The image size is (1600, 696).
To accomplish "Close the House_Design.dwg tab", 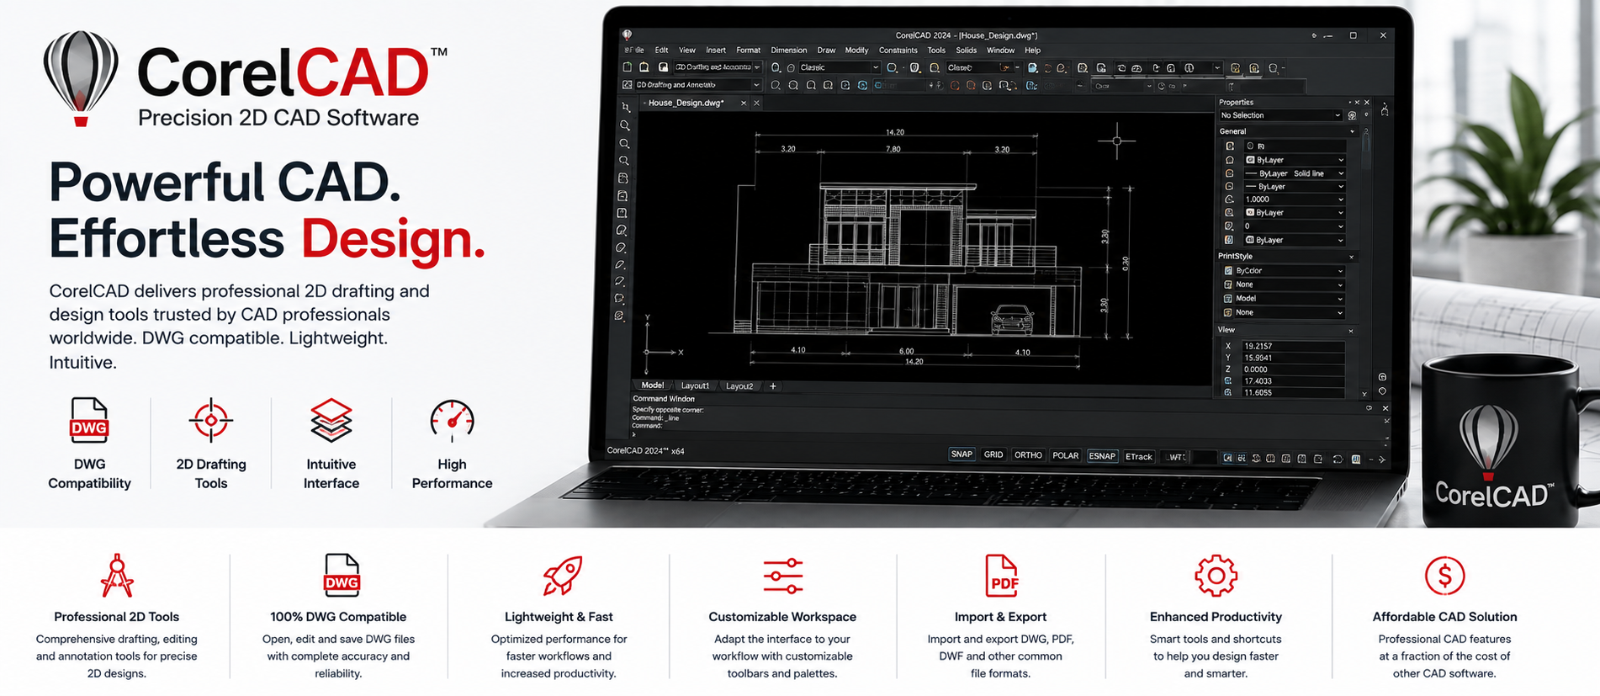I will (x=743, y=103).
